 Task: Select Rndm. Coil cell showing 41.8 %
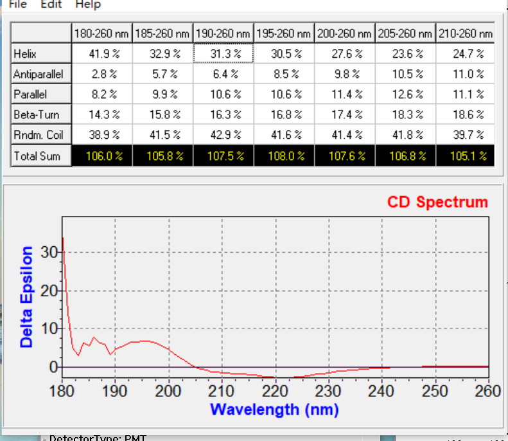[405, 134]
